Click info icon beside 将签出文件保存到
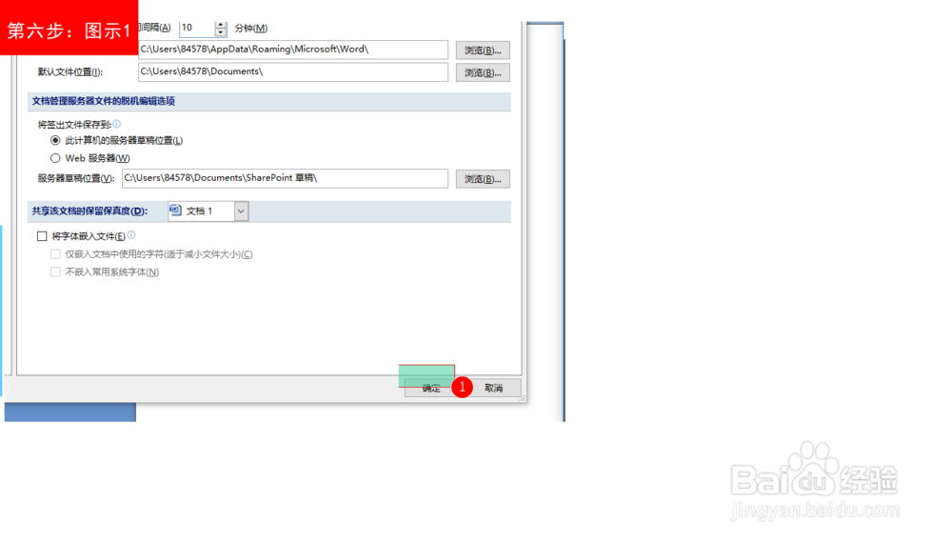952x543 pixels. click(x=116, y=124)
